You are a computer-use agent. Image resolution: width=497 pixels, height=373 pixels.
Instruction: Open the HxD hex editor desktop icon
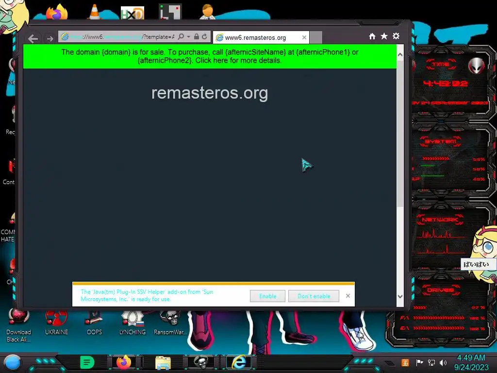(x=133, y=13)
